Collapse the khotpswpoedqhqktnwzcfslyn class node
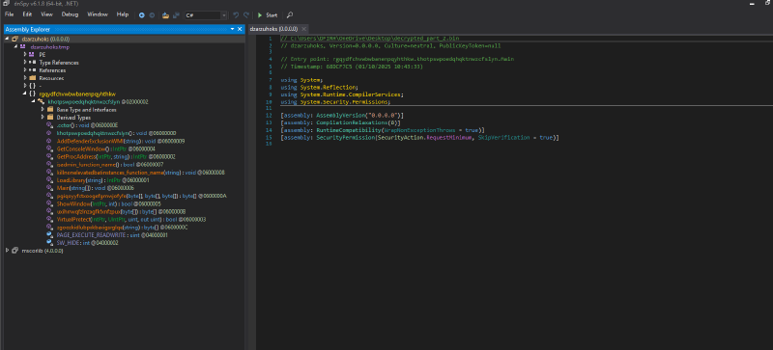 [x=34, y=101]
